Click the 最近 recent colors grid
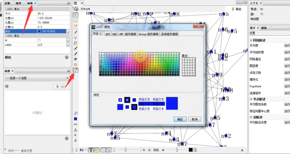 (189, 66)
